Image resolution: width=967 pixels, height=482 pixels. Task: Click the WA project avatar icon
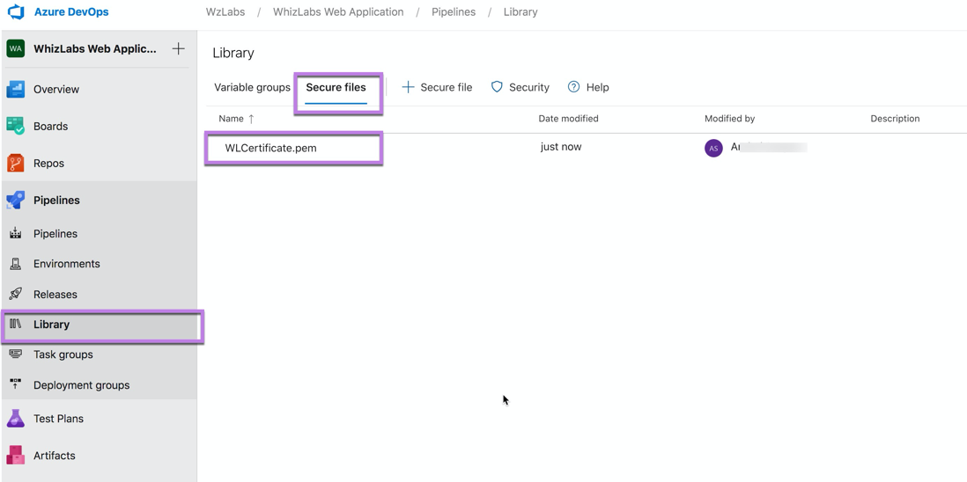[x=16, y=48]
